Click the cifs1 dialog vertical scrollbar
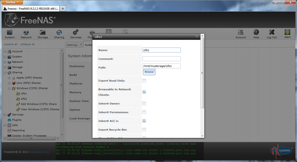The height and width of the screenshot is (162, 297). [x=202, y=73]
